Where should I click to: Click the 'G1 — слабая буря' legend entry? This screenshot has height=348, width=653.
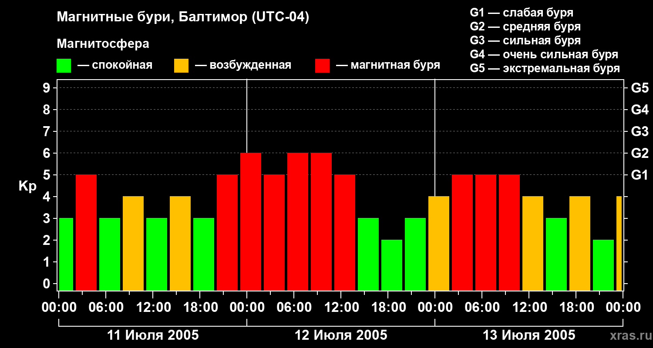[522, 13]
